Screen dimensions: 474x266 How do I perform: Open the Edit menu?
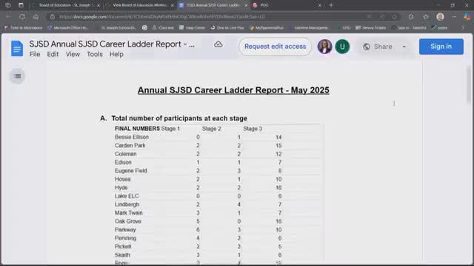coord(53,54)
